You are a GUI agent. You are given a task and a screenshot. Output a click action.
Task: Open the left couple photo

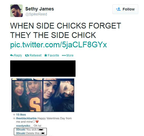(27, 95)
